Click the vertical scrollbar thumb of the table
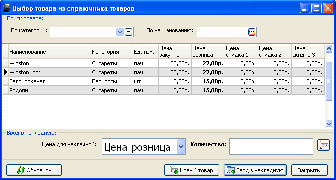 [329, 81]
